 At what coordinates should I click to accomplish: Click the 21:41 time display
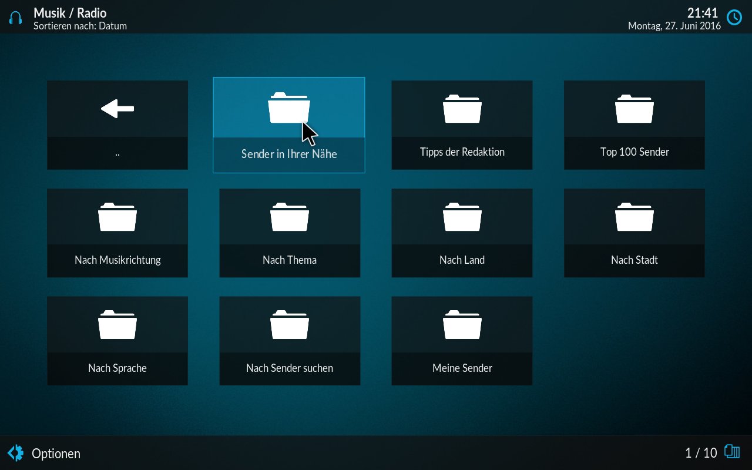pyautogui.click(x=703, y=13)
